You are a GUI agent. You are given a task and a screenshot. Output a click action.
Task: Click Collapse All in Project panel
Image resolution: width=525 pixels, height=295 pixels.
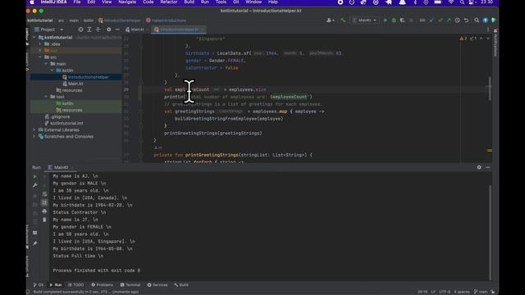98,29
